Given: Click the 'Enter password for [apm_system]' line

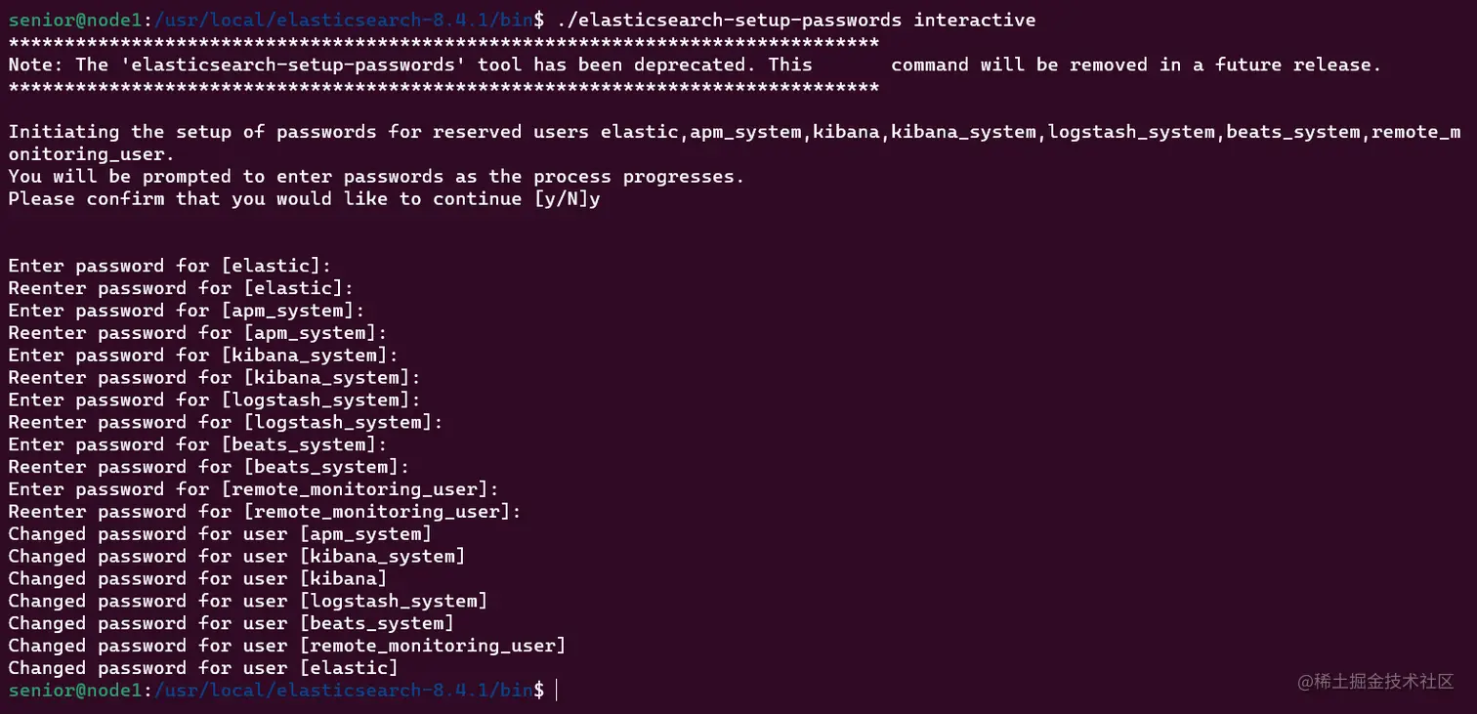Looking at the screenshot, I should 186,311.
